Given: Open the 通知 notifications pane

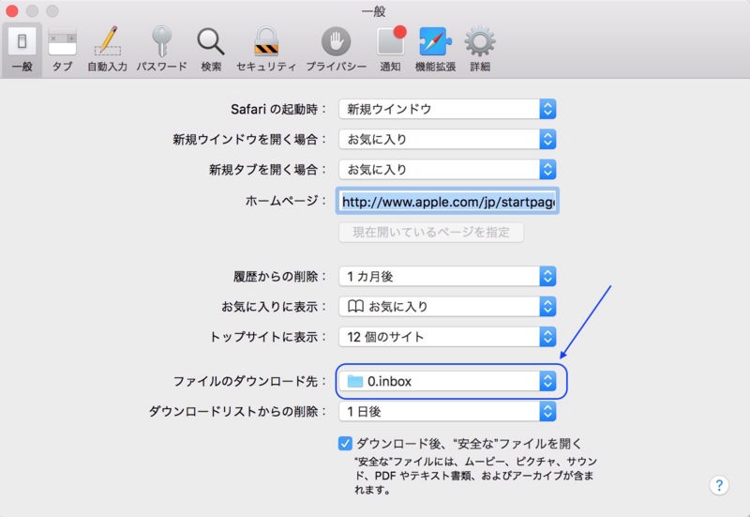Looking at the screenshot, I should 391,50.
